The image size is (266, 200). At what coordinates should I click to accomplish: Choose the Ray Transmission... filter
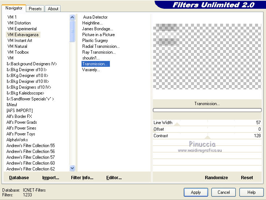point(99,52)
